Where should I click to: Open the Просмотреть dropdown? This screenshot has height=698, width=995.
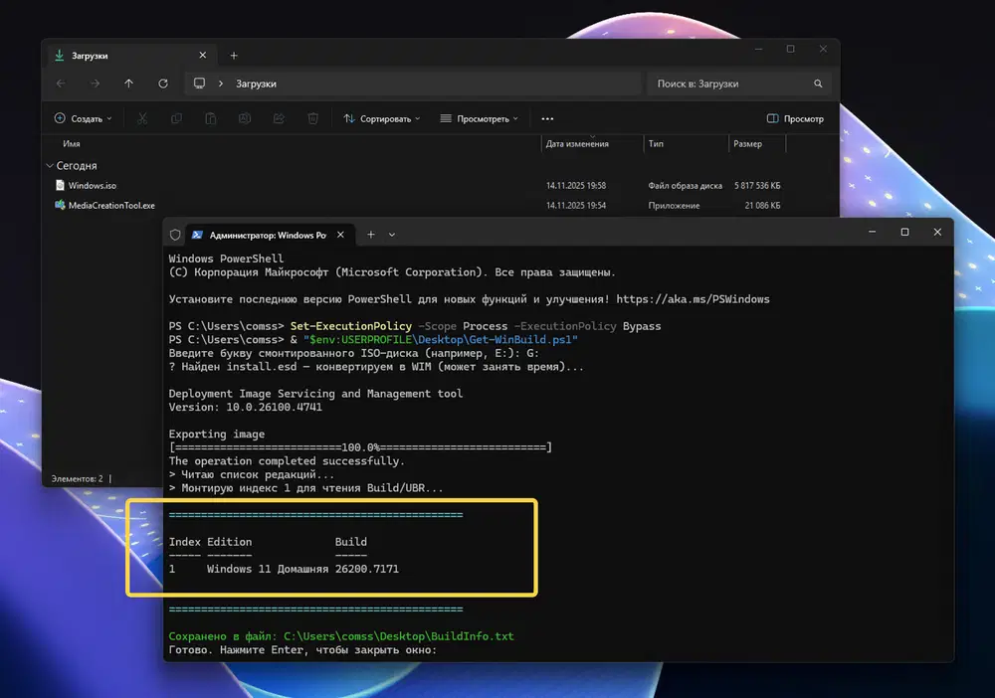pos(480,118)
